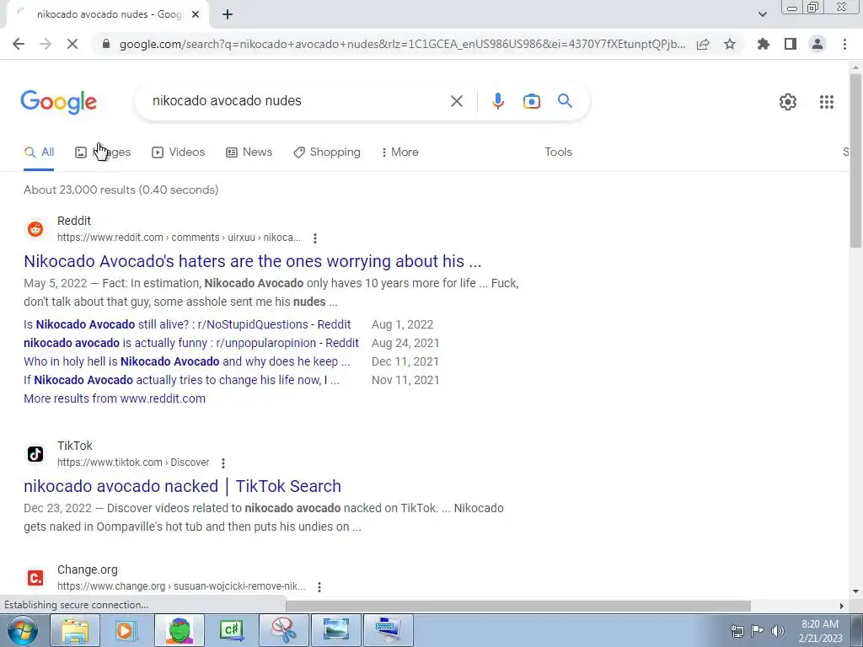Click the browser back arrow
This screenshot has height=647, width=863.
(x=19, y=44)
